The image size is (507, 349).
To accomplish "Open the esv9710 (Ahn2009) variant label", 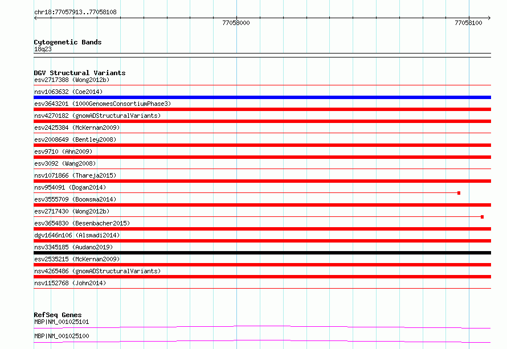I will coord(63,151).
